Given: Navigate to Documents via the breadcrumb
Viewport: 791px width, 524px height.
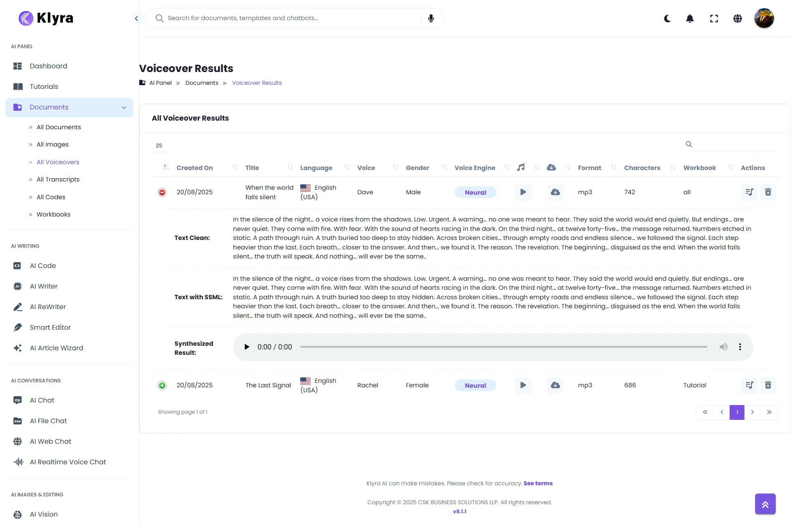Looking at the screenshot, I should tap(201, 83).
